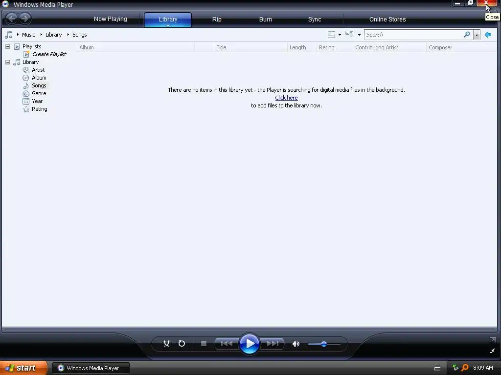The width and height of the screenshot is (501, 375).
Task: Click the green network tray icon
Action: click(x=455, y=368)
